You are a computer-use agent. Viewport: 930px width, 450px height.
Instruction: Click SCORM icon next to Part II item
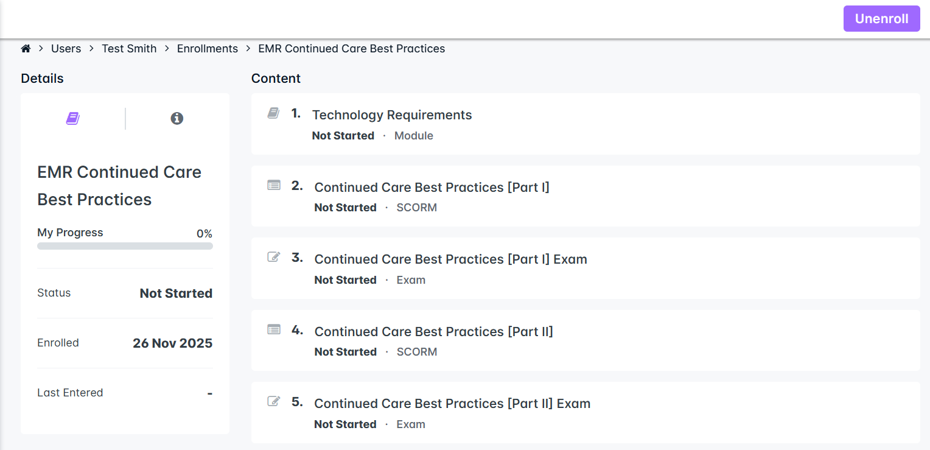pyautogui.click(x=274, y=329)
